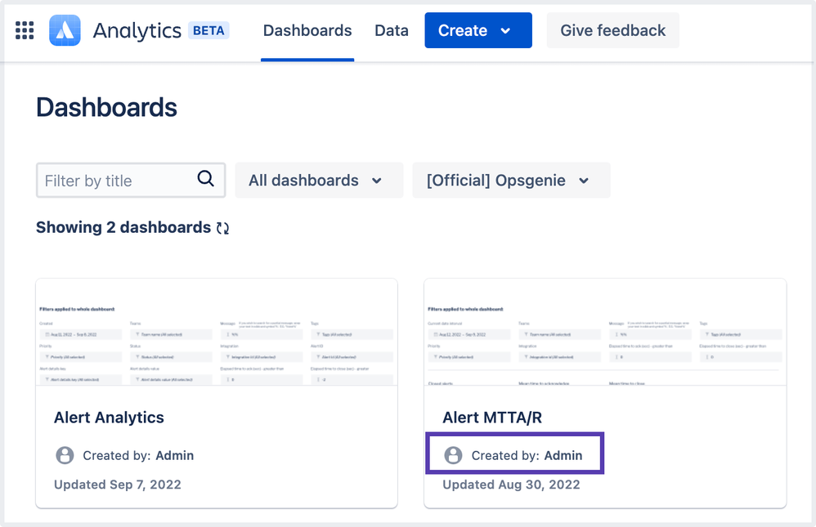Click the Analytics product name
This screenshot has width=816, height=527.
coord(137,30)
